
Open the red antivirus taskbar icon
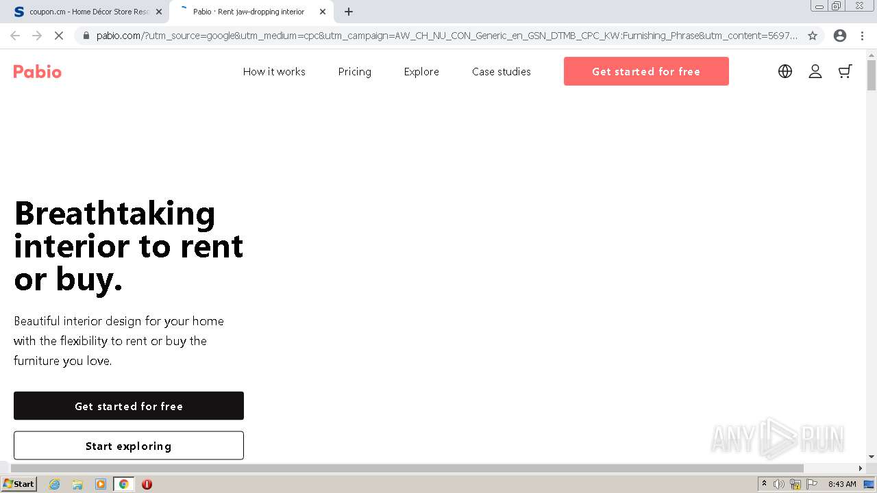click(x=147, y=484)
